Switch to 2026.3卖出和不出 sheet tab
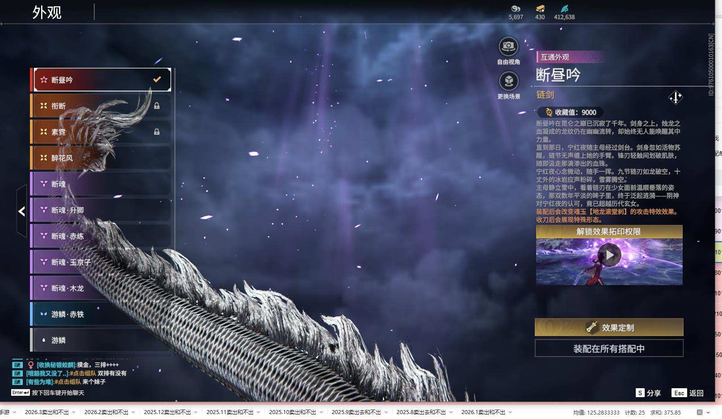 [47, 412]
